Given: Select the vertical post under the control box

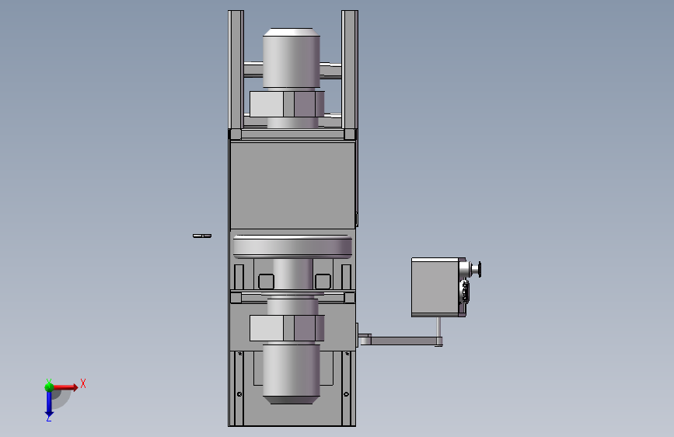Looking at the screenshot, I should [438, 328].
